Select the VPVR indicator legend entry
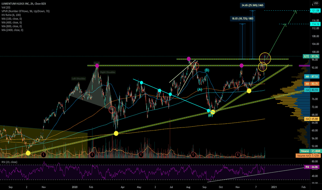The width and height of the screenshot is (322, 190). click(x=26, y=11)
